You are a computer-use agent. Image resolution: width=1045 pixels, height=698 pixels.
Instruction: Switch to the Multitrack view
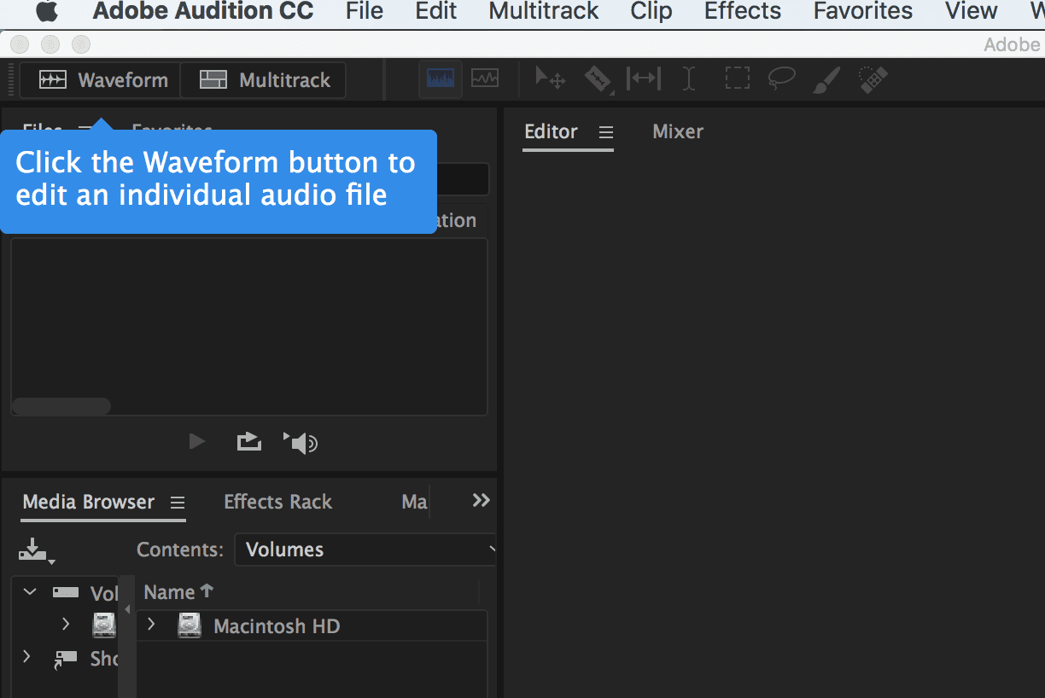click(x=264, y=80)
